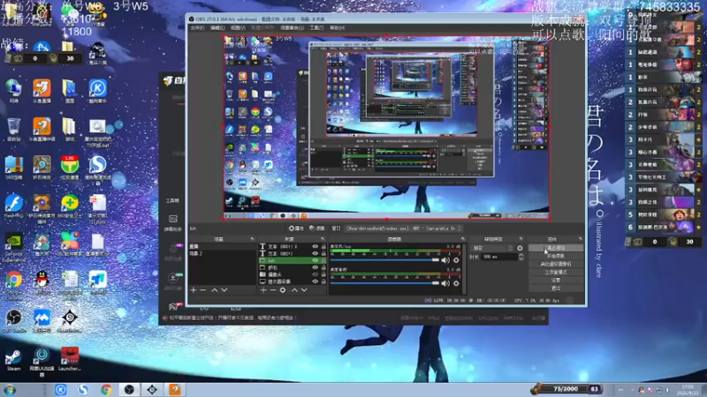This screenshot has width=707, height=397.
Task: Open 编辑(E) menu in OBS
Action: click(217, 28)
